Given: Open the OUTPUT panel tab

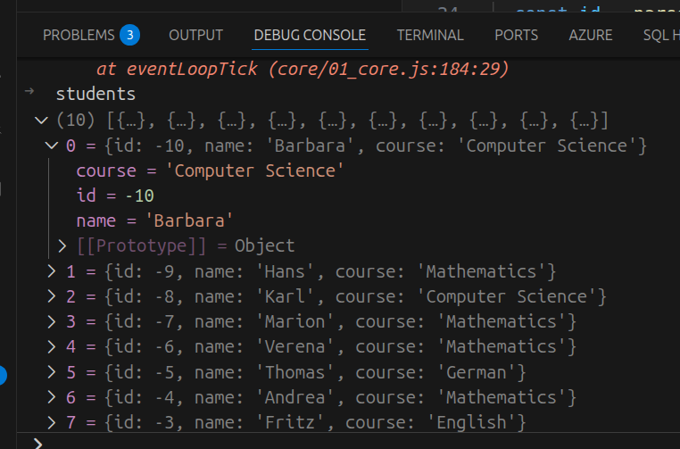Looking at the screenshot, I should [x=195, y=36].
